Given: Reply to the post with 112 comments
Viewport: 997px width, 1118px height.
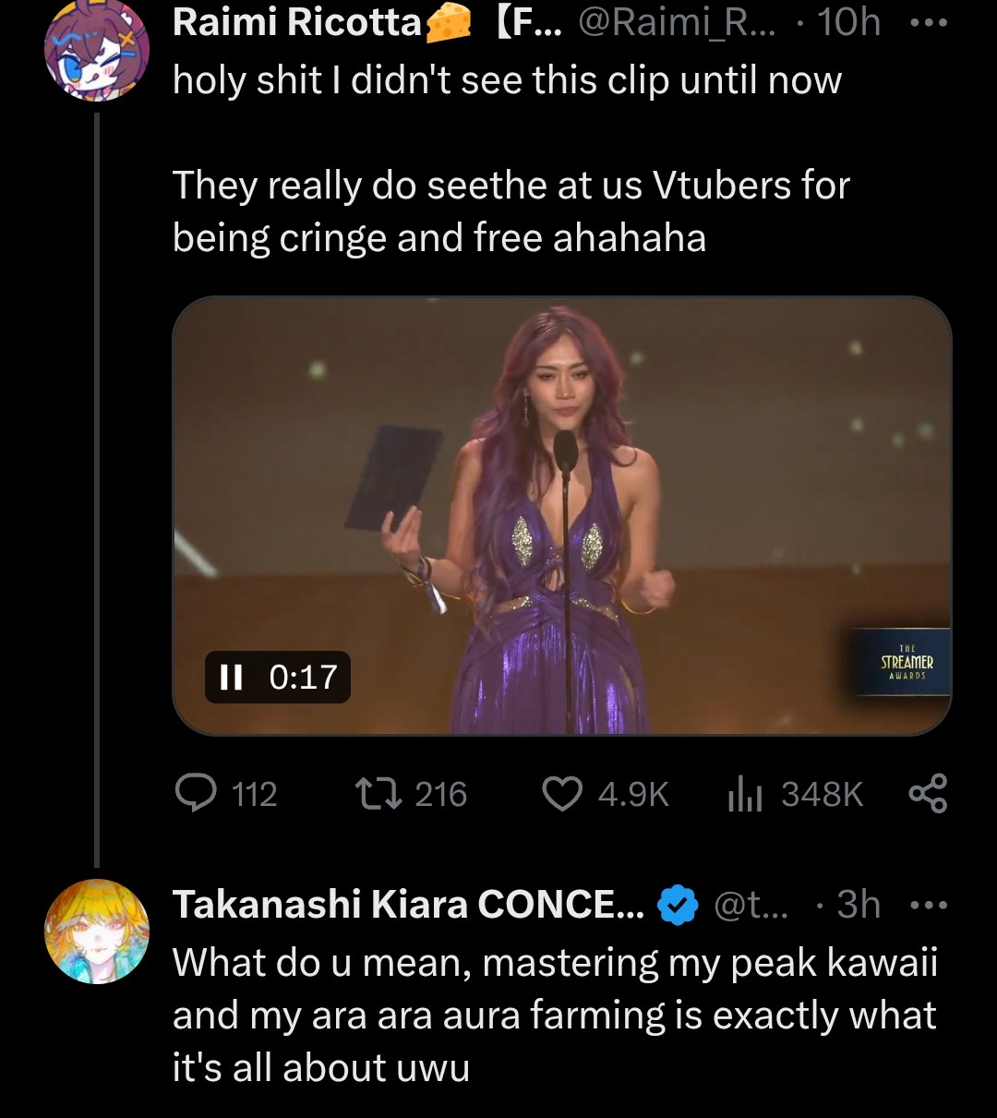Looking at the screenshot, I should (x=196, y=794).
